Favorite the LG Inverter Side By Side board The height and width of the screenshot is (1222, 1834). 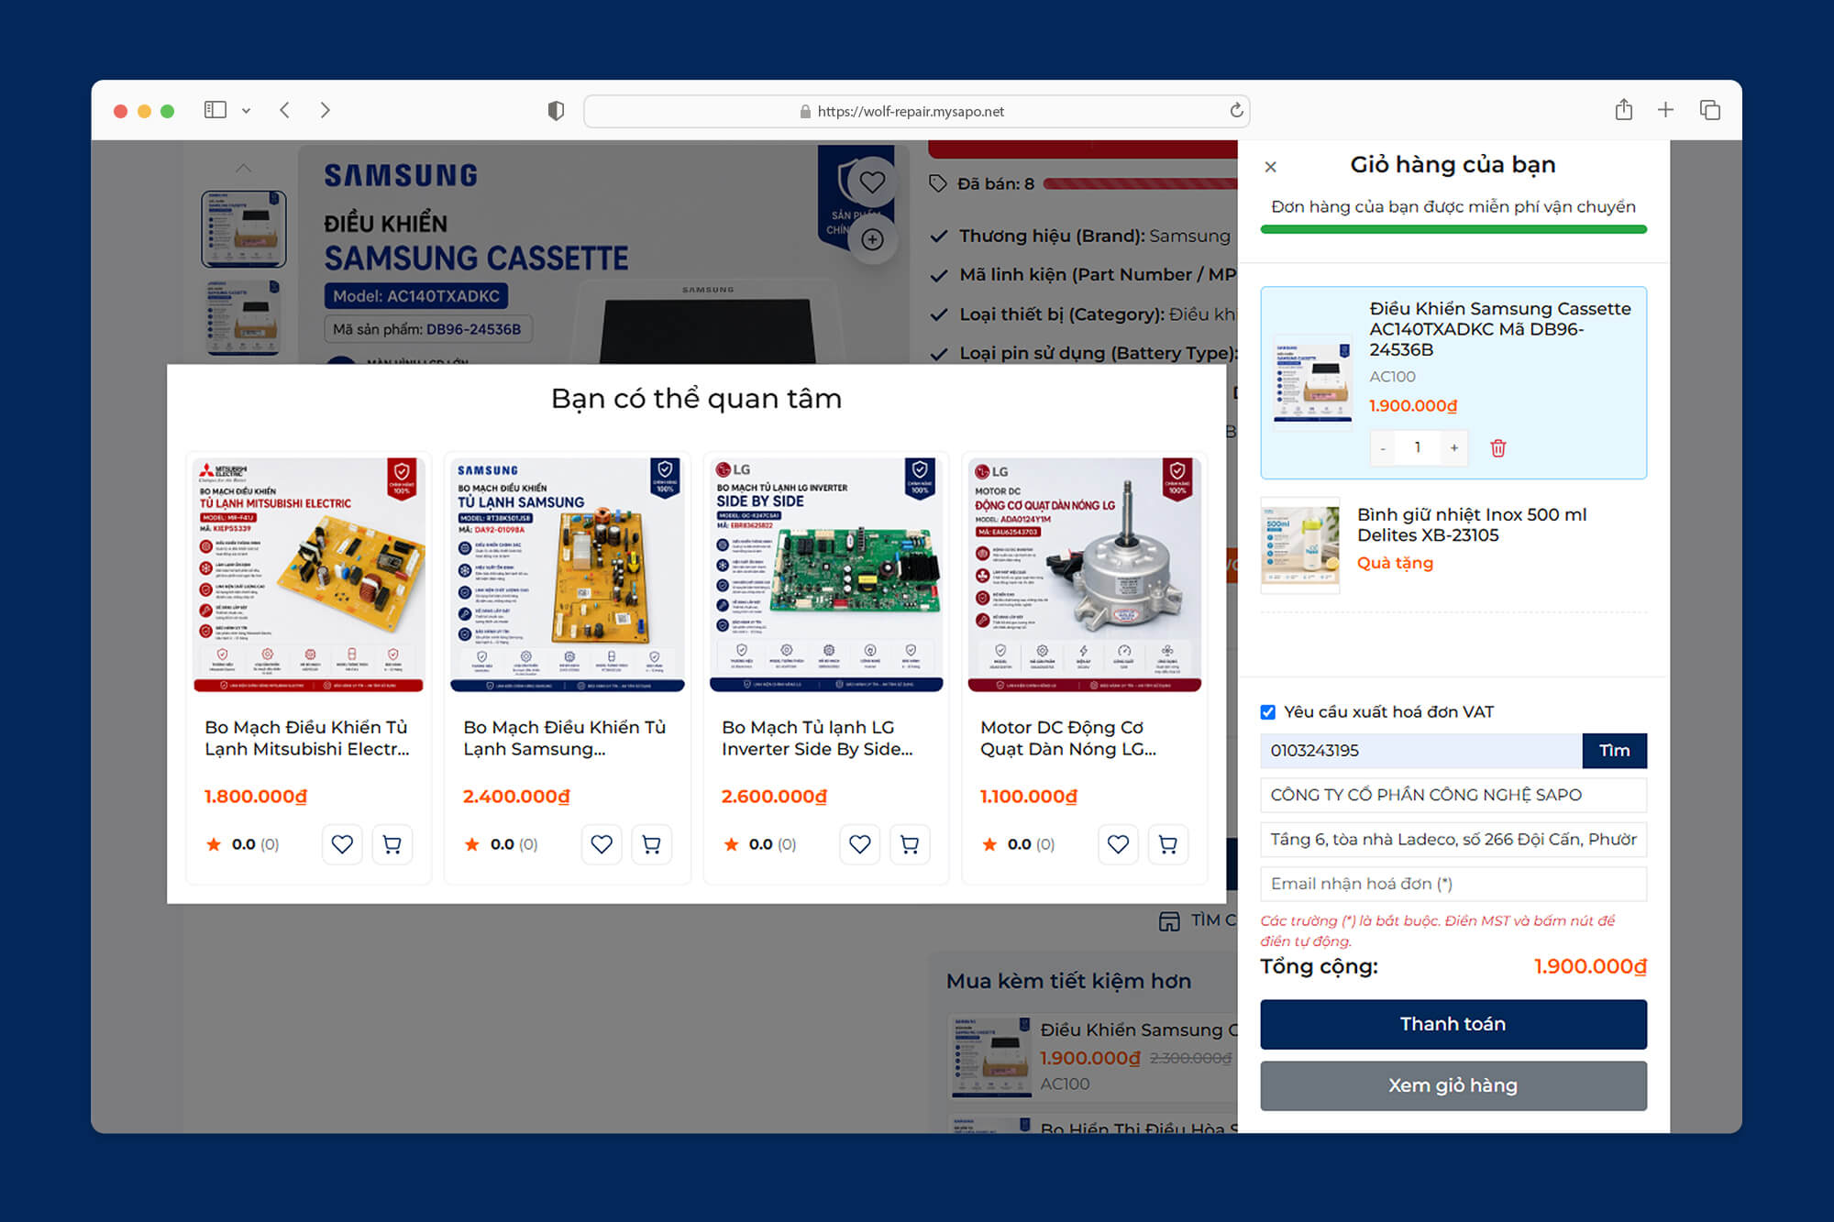860,844
